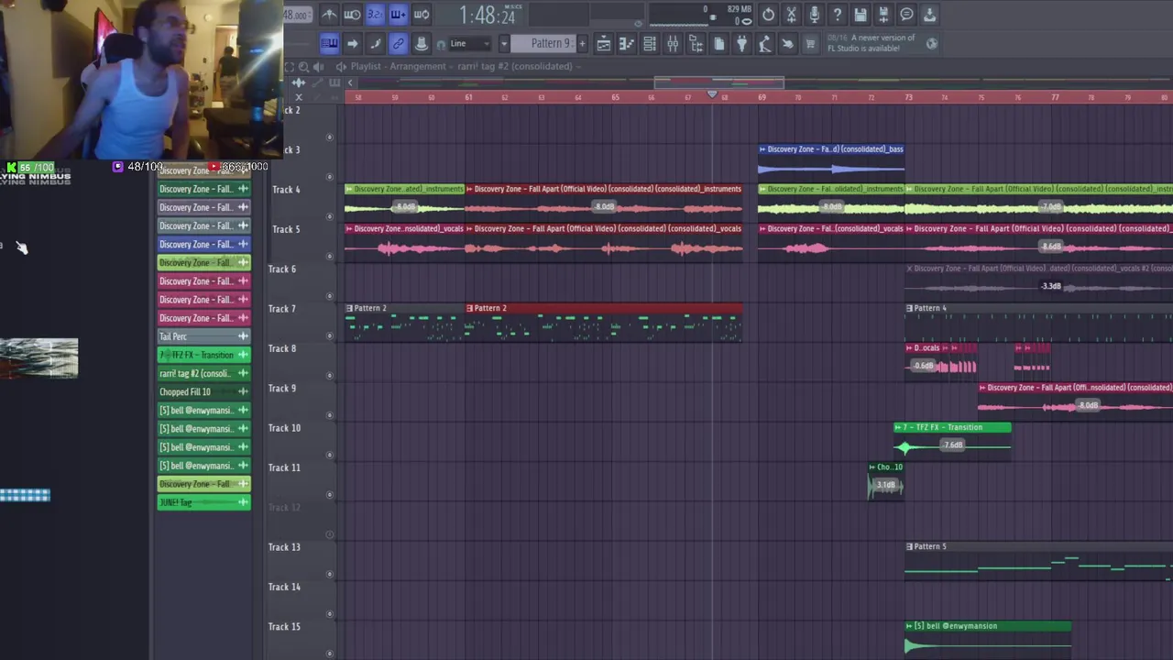Select the Pattern 9 field
The width and height of the screenshot is (1173, 660).
[x=543, y=44]
